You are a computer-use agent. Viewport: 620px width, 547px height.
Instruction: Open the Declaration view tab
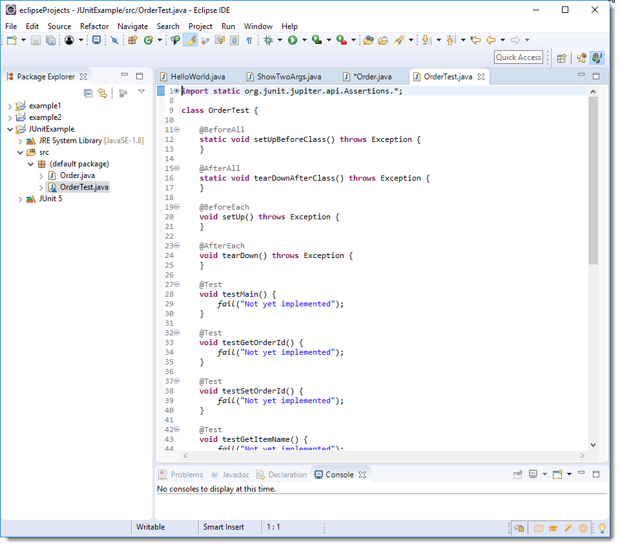click(282, 475)
